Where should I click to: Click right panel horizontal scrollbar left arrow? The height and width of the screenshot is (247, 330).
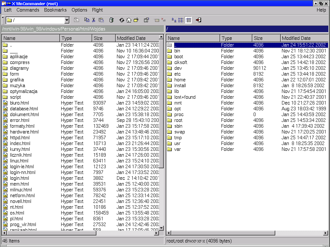tap(169, 233)
